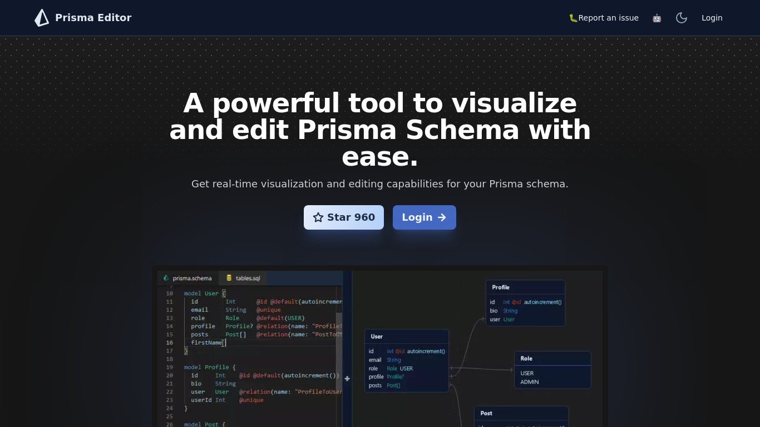
Task: Click the plus icon on the panel divider
Action: point(347,379)
